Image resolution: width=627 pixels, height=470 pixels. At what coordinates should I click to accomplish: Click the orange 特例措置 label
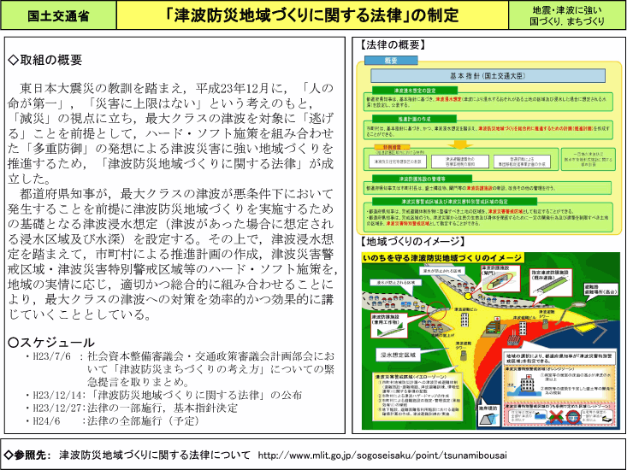(392, 147)
